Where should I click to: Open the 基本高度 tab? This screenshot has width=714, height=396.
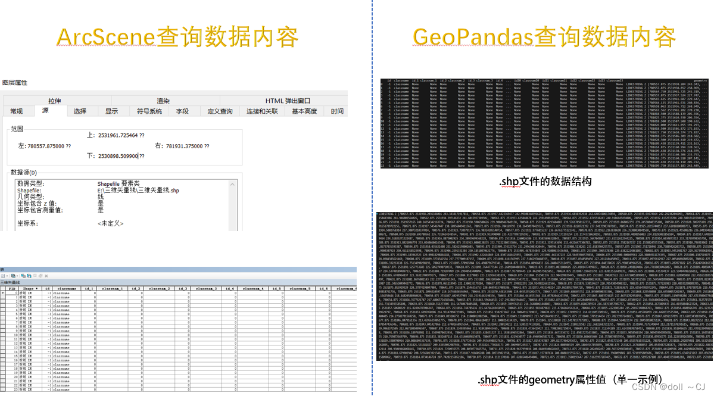(304, 111)
